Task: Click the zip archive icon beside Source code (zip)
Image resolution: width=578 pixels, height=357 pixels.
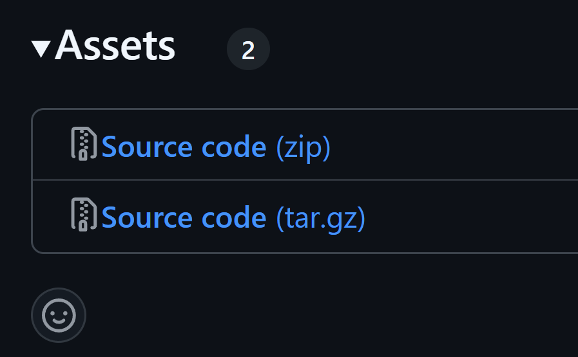Action: click(x=84, y=143)
